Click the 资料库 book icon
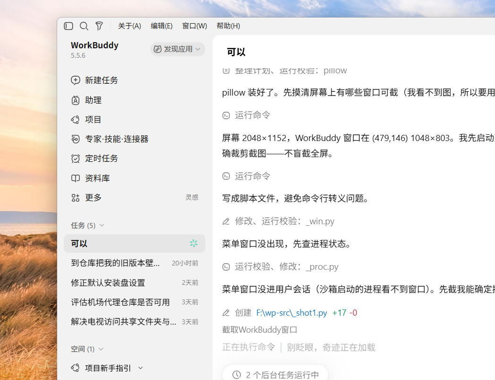This screenshot has width=495, height=380. point(76,178)
